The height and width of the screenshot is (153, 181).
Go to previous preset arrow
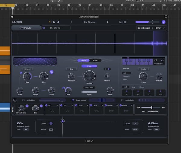pyautogui.click(x=71, y=22)
